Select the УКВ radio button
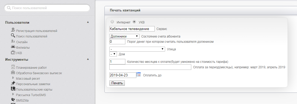Screen dimensions: 297x104 pyautogui.click(x=134, y=22)
